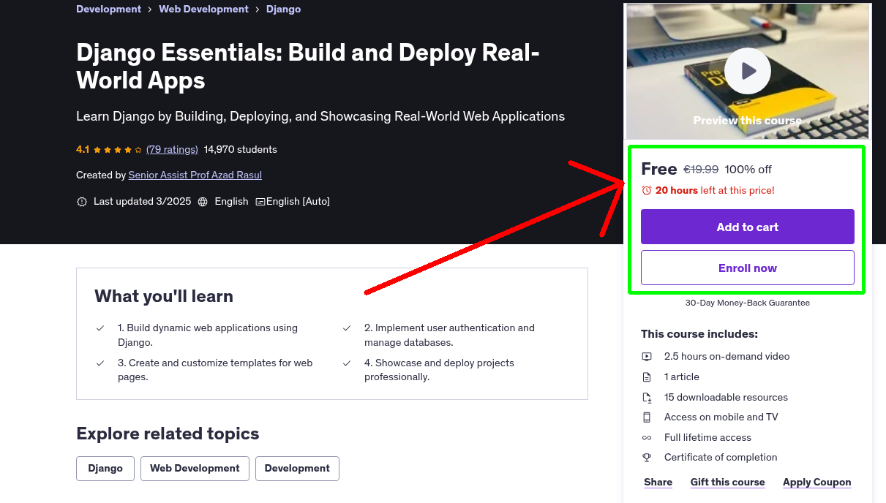Image resolution: width=886 pixels, height=503 pixels.
Task: Select the Development topic tag
Action: coord(297,469)
